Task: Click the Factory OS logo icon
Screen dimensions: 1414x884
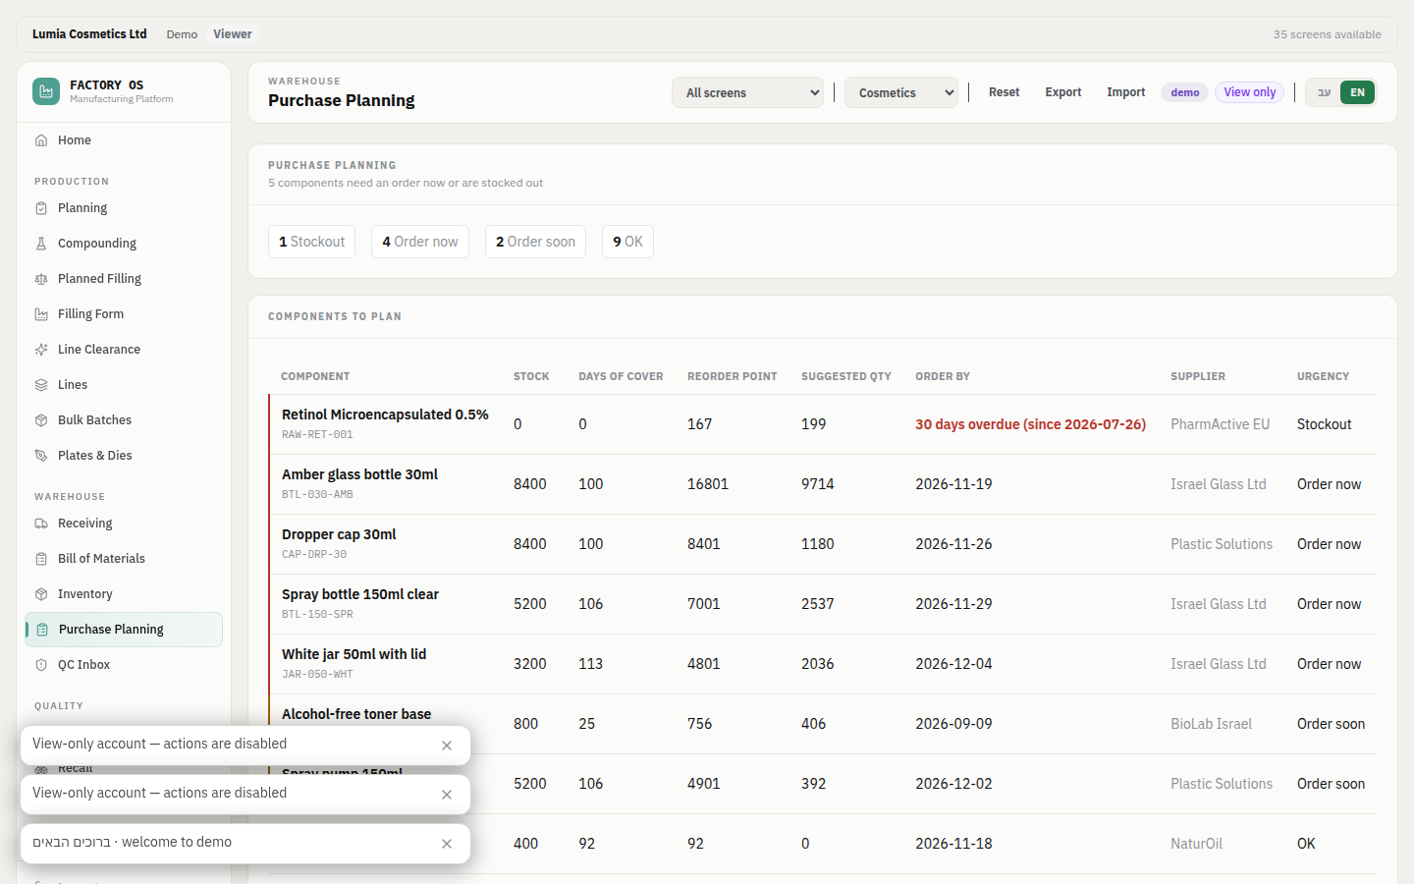Action: [x=46, y=91]
